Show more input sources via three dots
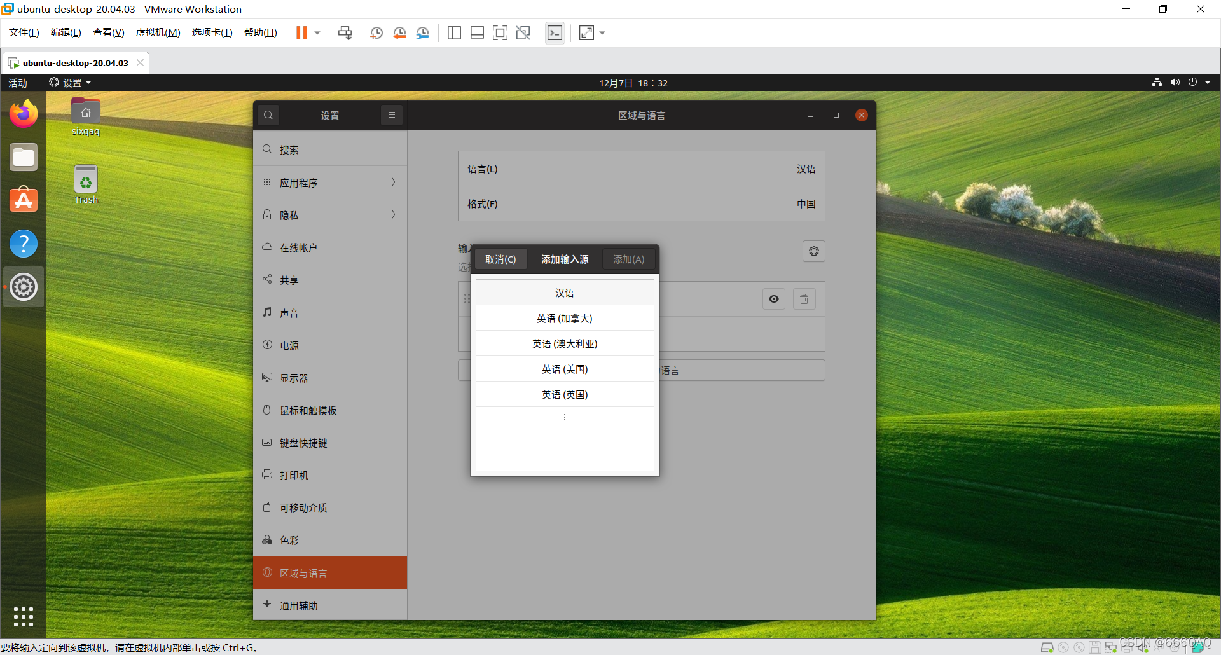This screenshot has height=655, width=1221. pos(565,417)
